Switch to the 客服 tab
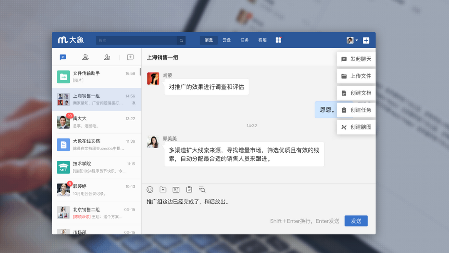The width and height of the screenshot is (449, 253). click(x=262, y=40)
